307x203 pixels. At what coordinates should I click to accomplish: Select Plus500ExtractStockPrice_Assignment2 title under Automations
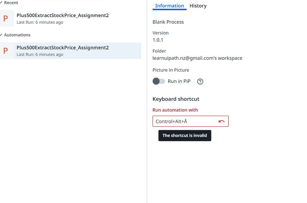pos(63,48)
